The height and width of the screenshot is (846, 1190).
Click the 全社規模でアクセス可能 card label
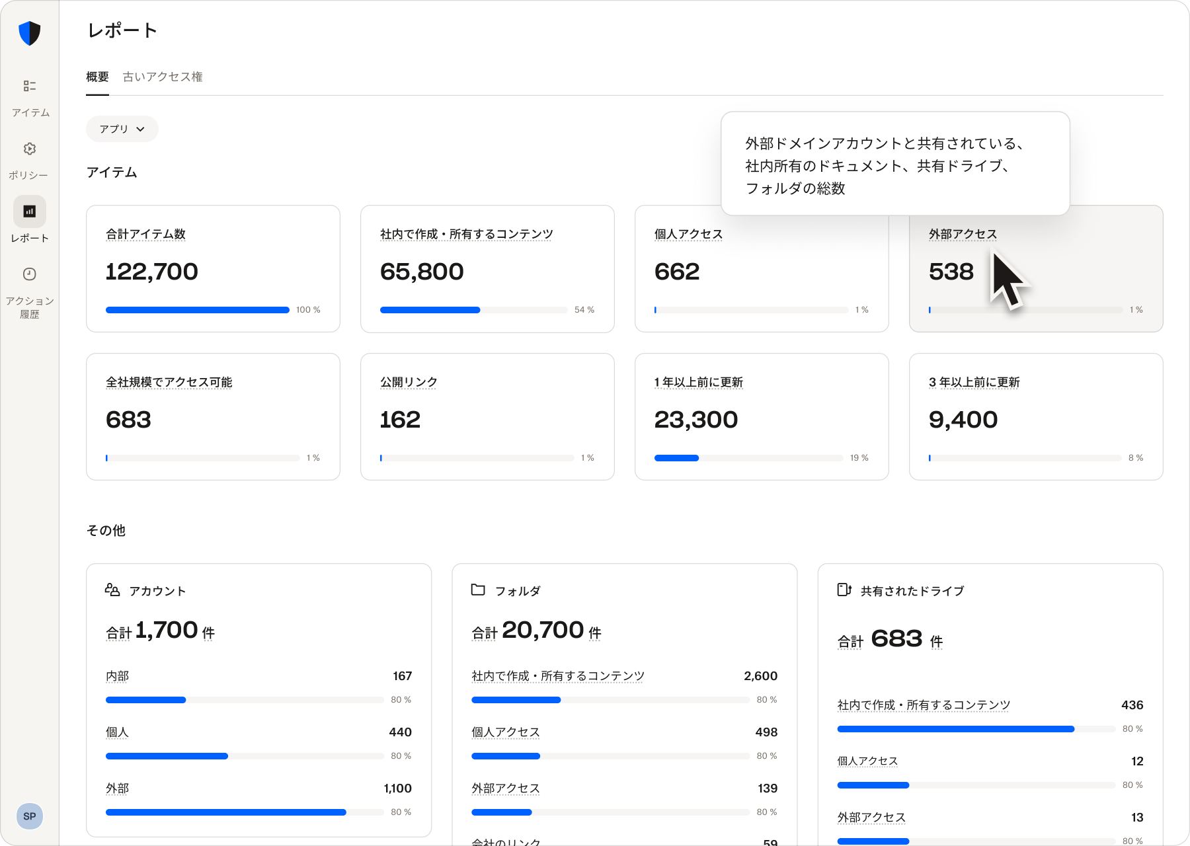coord(169,382)
